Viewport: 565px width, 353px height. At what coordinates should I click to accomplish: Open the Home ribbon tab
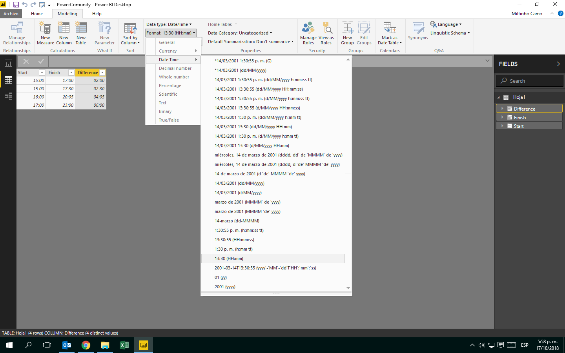click(x=37, y=14)
